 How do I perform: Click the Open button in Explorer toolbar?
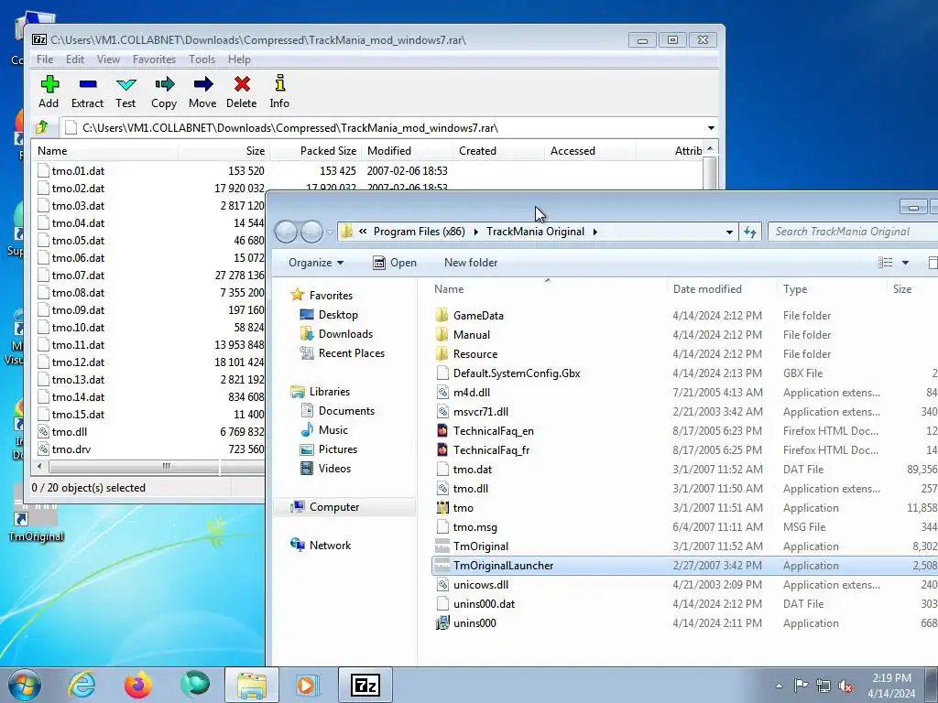point(395,263)
